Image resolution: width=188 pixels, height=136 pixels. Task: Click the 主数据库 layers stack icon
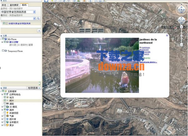(x=6, y=91)
